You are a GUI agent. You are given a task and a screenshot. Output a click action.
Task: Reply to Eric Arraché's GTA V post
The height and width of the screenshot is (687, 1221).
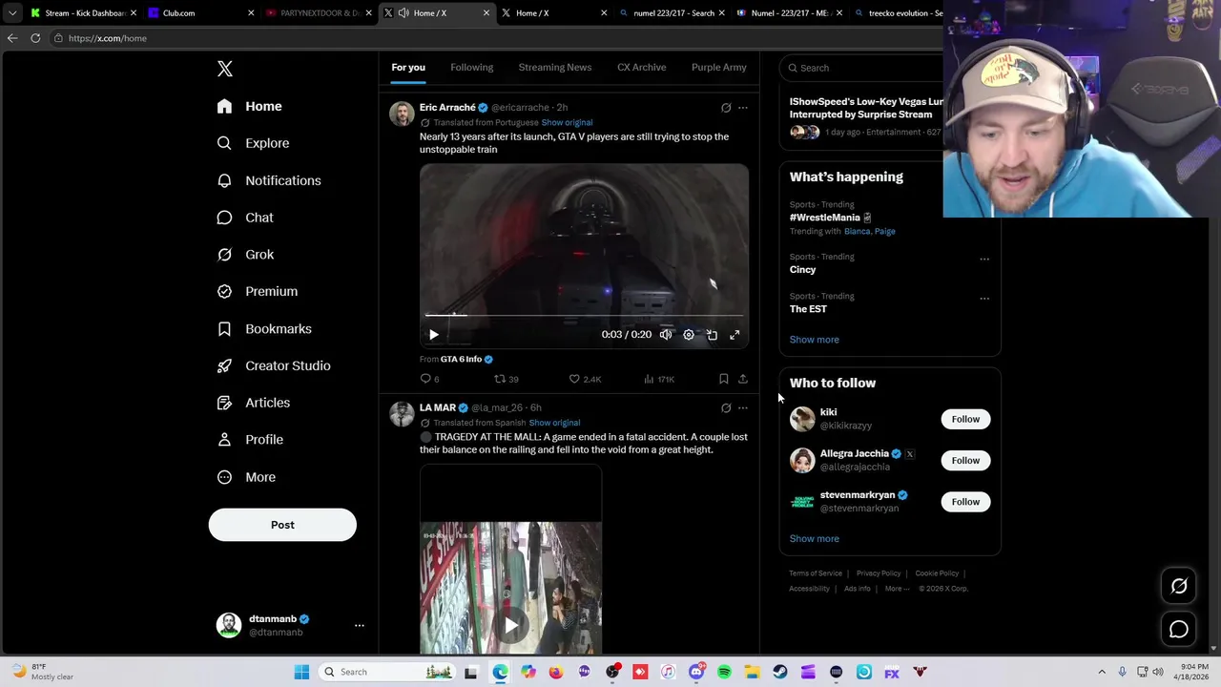click(x=429, y=379)
